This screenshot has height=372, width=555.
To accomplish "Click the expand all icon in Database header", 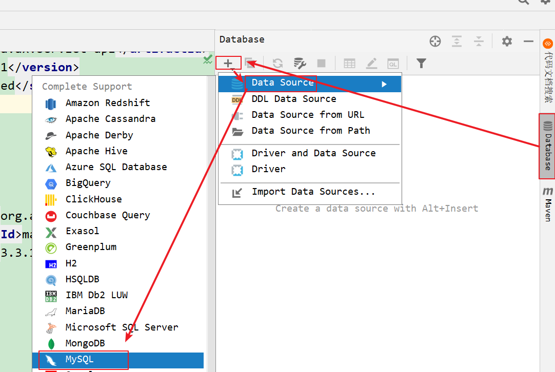I will click(x=457, y=42).
